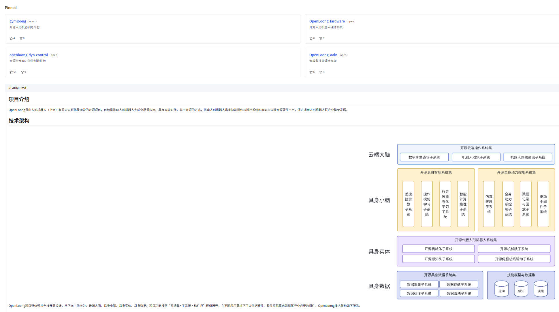
Task: Click the open badge next to gymloong
Action: (x=32, y=21)
